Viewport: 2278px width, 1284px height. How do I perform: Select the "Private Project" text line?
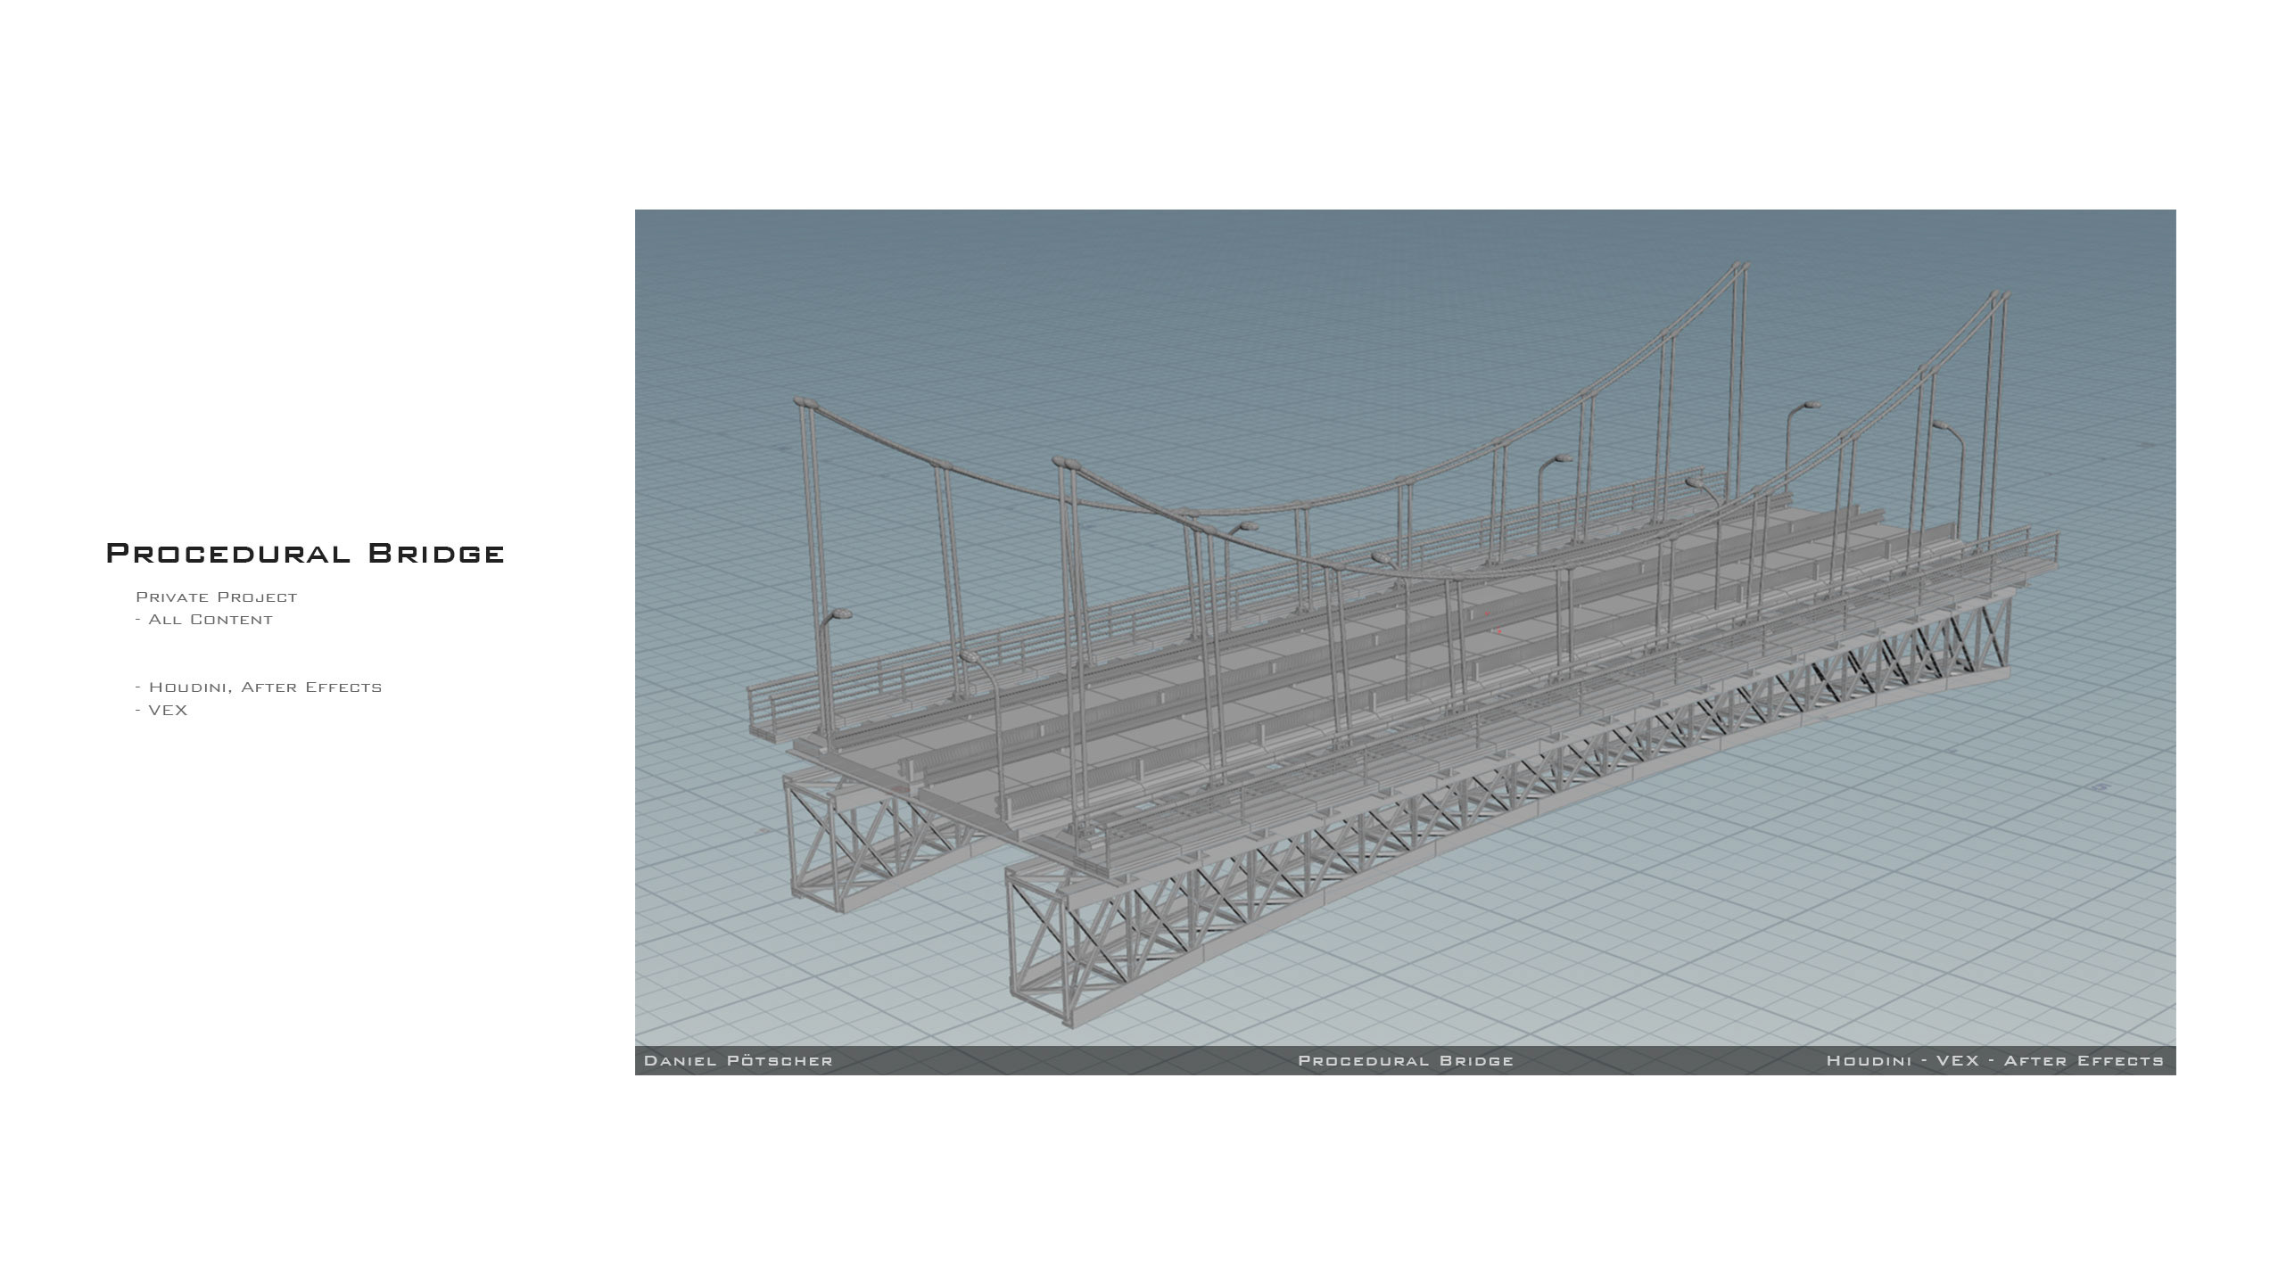pos(216,597)
